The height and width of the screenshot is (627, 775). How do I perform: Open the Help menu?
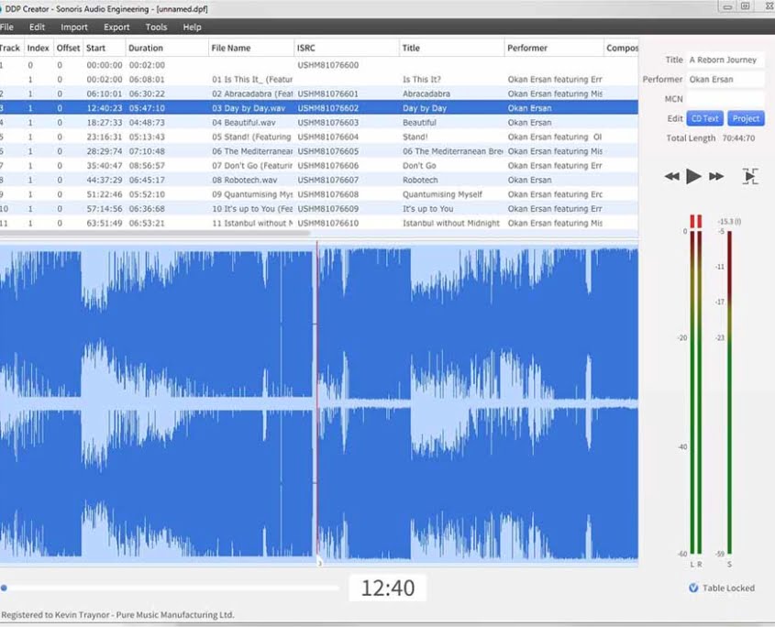(x=192, y=27)
